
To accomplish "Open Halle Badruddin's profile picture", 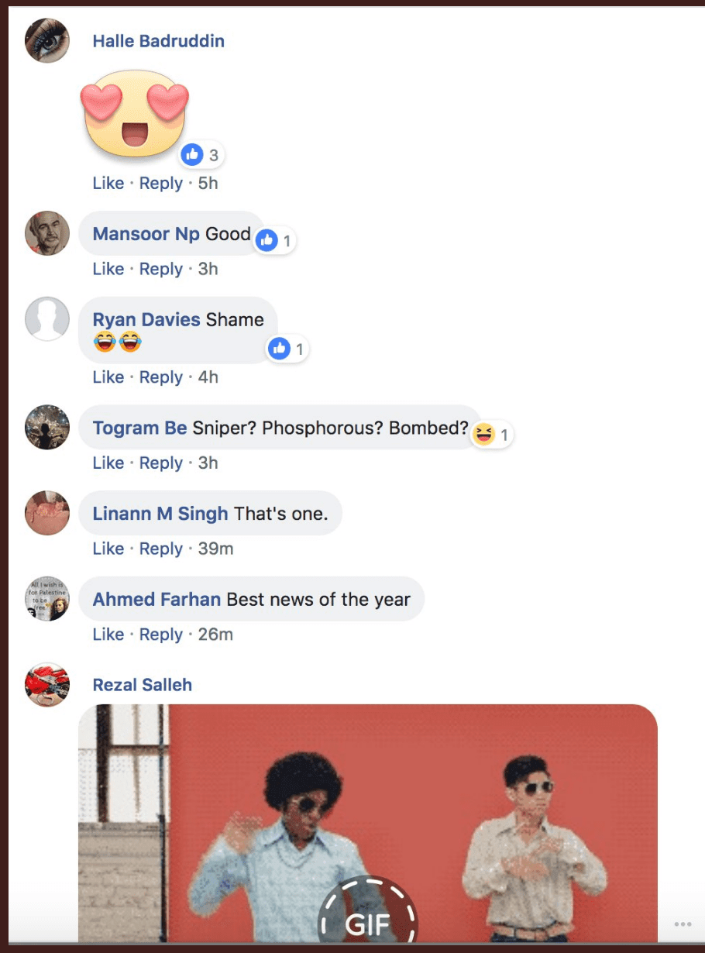I will pyautogui.click(x=47, y=40).
